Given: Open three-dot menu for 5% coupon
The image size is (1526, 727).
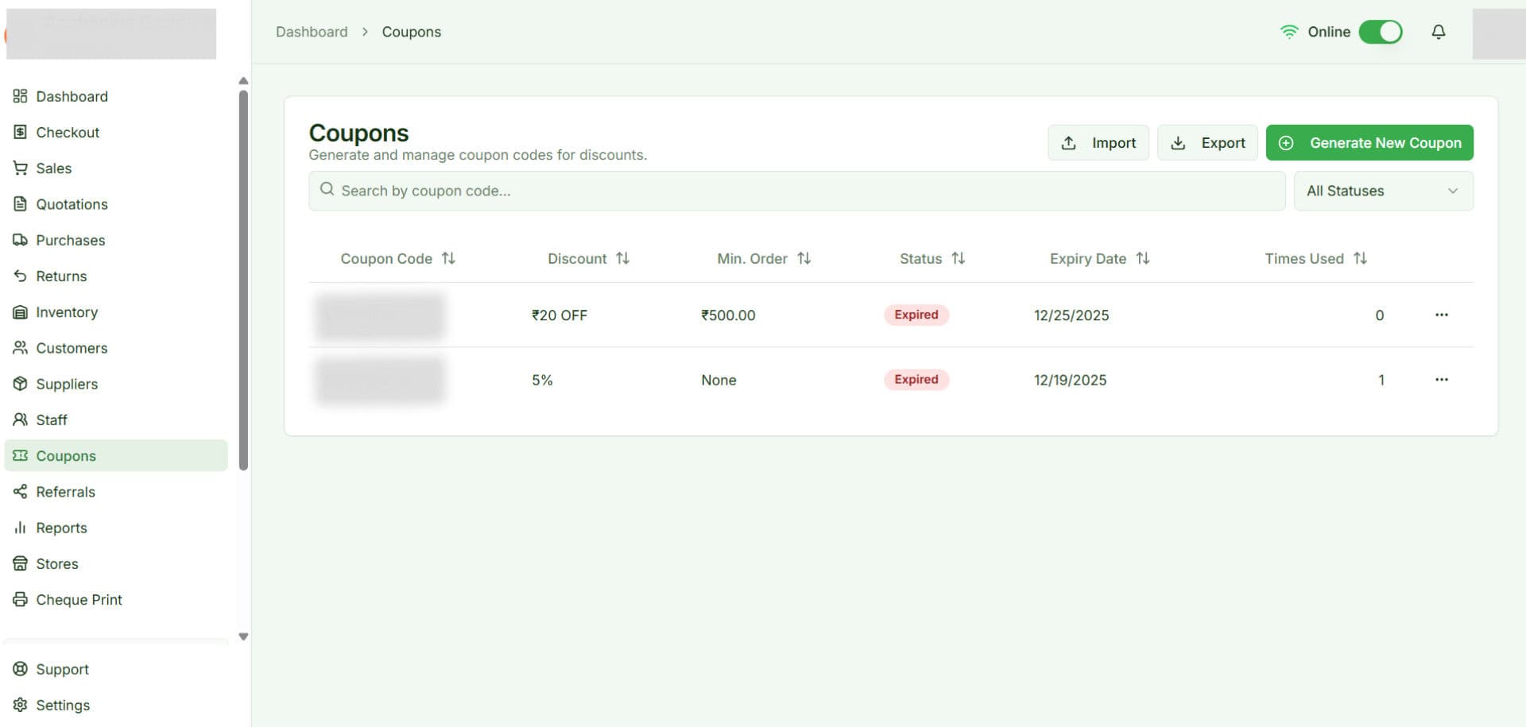Looking at the screenshot, I should point(1441,380).
